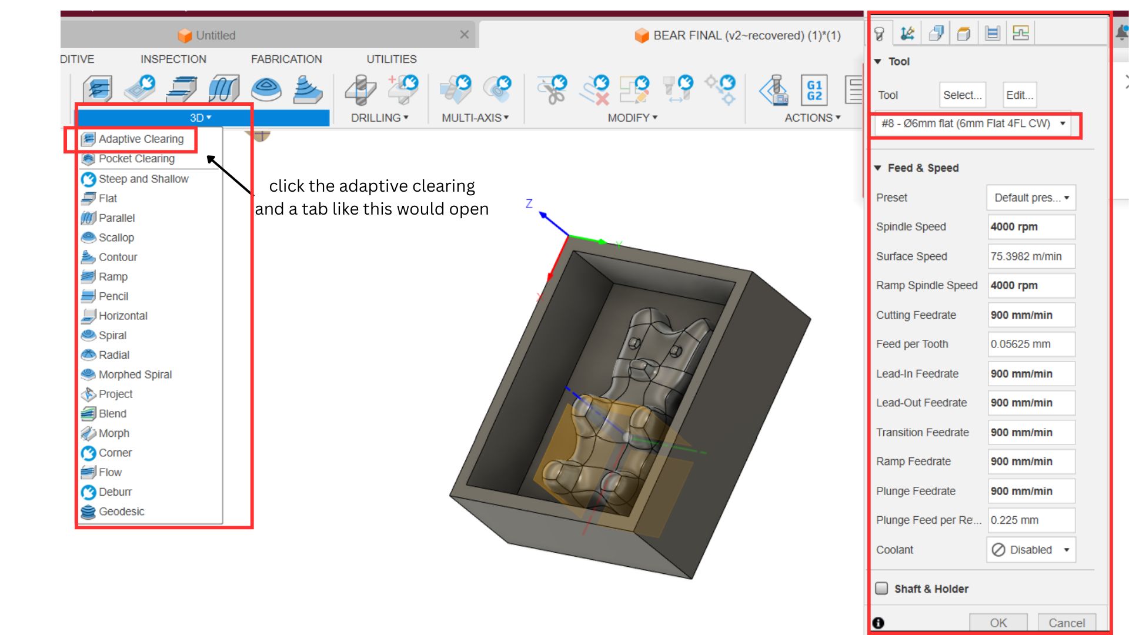This screenshot has height=635, width=1129.
Task: Click the delete passes red X icon
Action: click(x=594, y=90)
